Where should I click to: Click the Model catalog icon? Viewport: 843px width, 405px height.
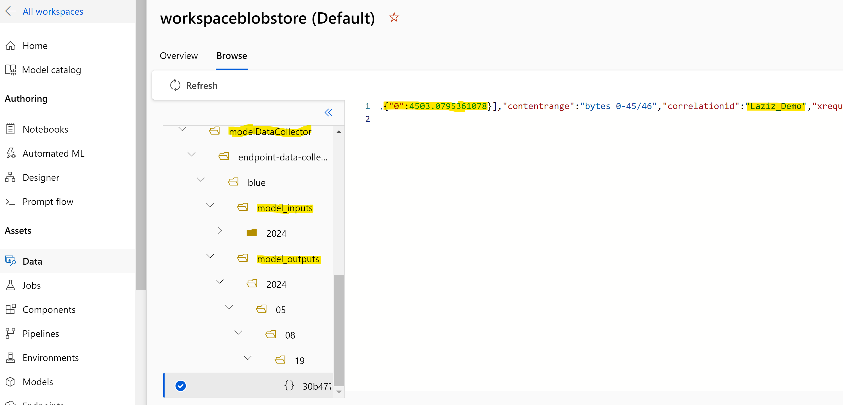tap(10, 70)
